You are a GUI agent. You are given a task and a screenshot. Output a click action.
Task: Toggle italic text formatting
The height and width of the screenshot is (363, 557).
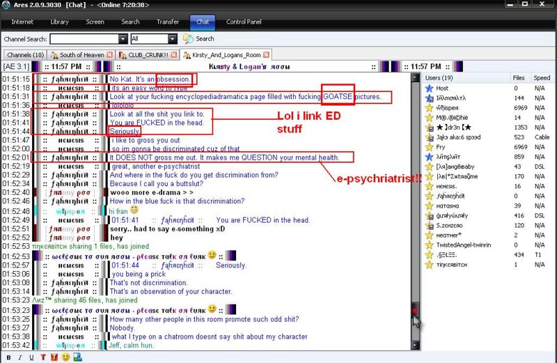(x=21, y=357)
